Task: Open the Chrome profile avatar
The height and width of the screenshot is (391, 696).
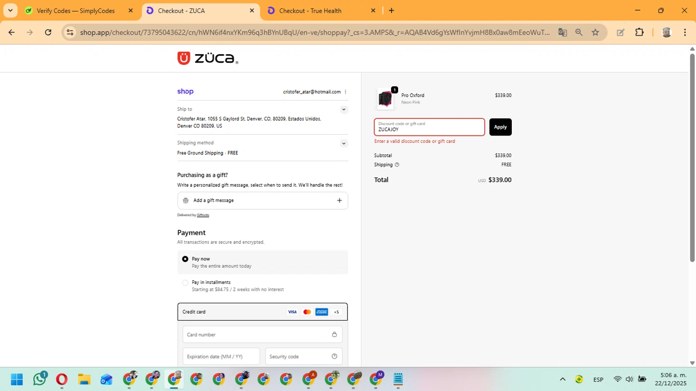Action: click(x=667, y=32)
